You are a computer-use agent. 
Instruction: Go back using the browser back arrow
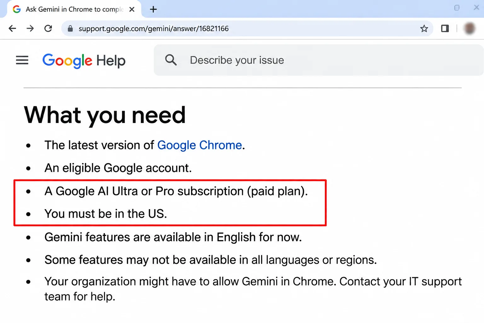pyautogui.click(x=12, y=28)
